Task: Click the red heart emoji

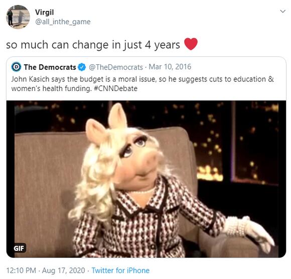Action: 191,44
